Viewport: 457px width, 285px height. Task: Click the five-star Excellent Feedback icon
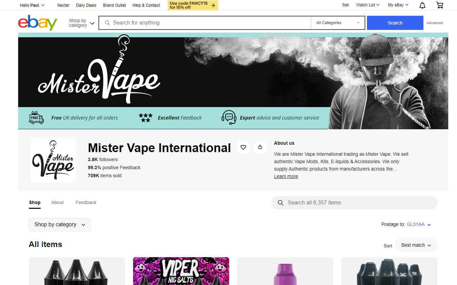point(146,117)
